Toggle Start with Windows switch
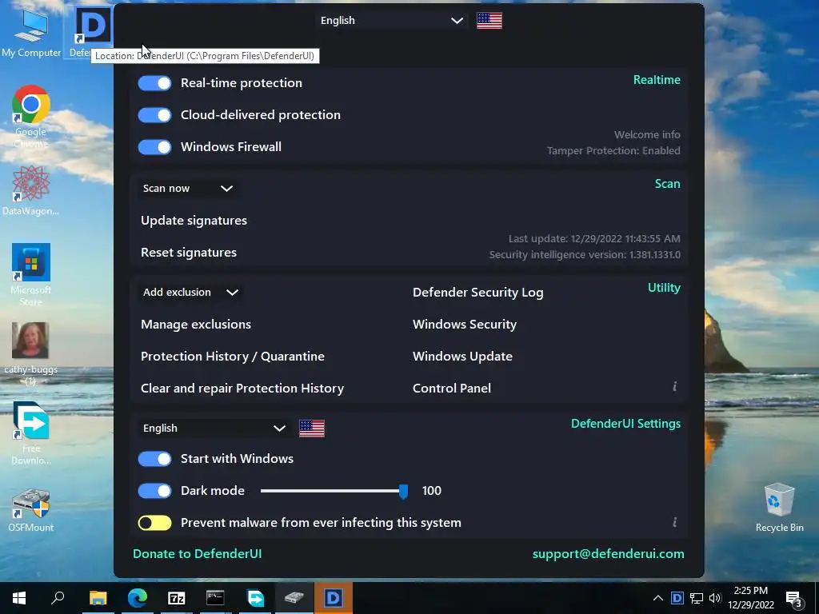819x614 pixels. click(x=154, y=459)
